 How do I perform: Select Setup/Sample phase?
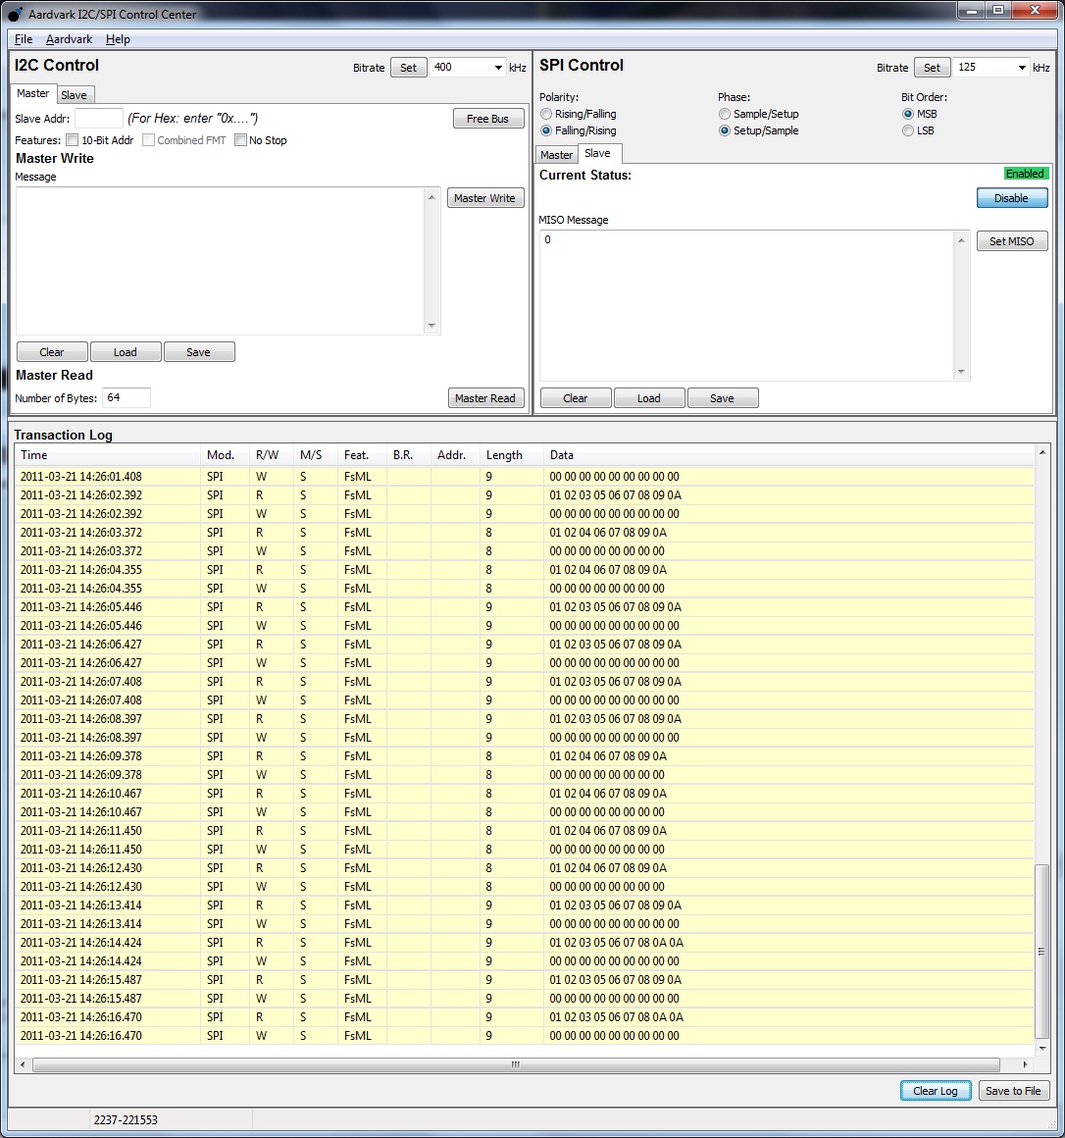tap(725, 130)
